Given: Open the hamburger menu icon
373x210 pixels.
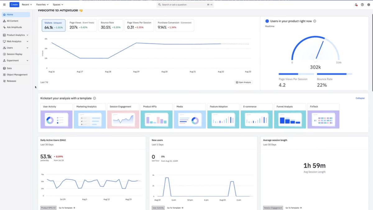Looking at the screenshot, I should pyautogui.click(x=4, y=5).
